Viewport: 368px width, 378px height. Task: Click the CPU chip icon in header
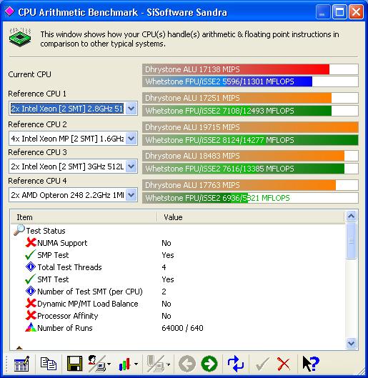(20, 37)
